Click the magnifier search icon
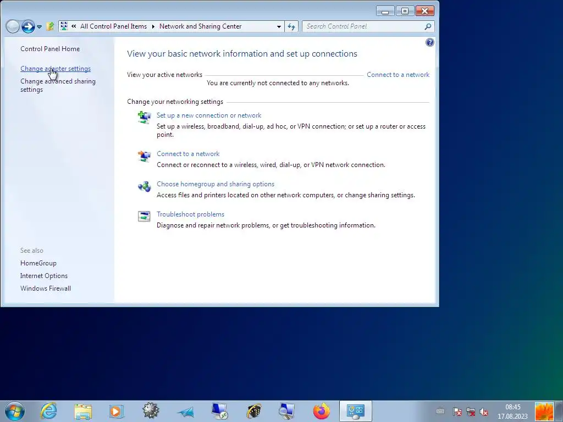563x422 pixels. tap(428, 26)
